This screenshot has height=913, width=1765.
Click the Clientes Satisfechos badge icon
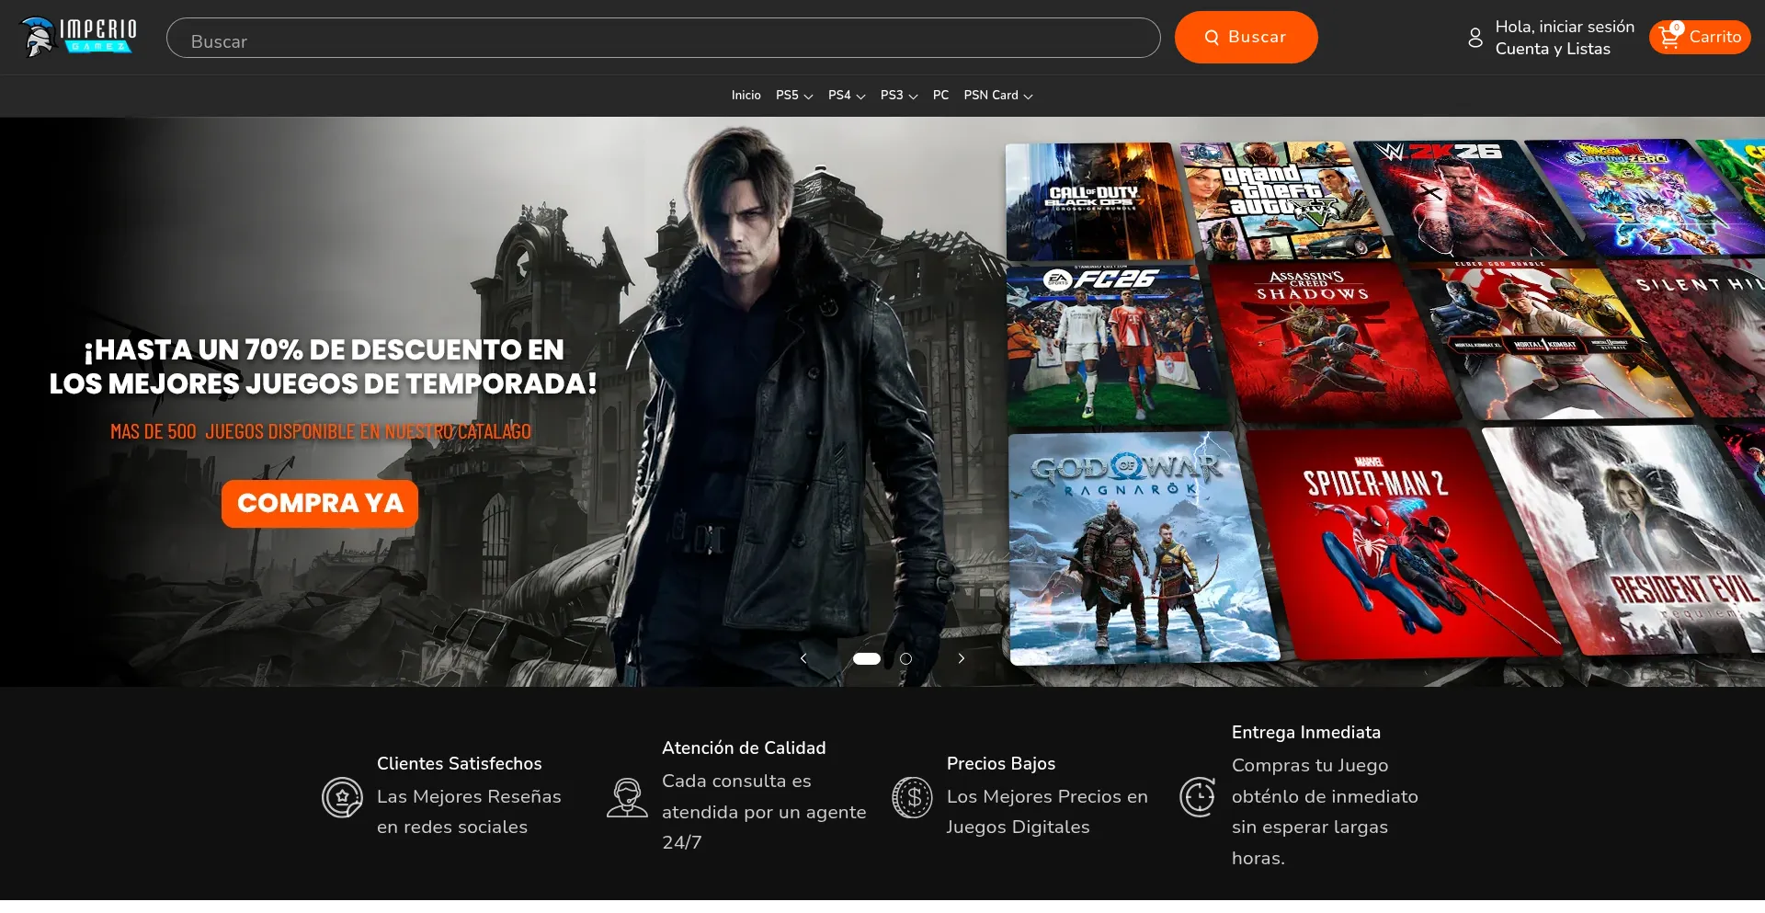342,797
